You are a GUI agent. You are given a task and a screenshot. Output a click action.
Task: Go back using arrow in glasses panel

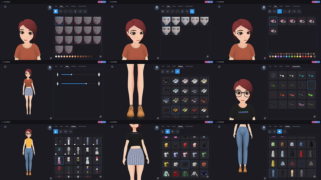click(x=219, y=67)
